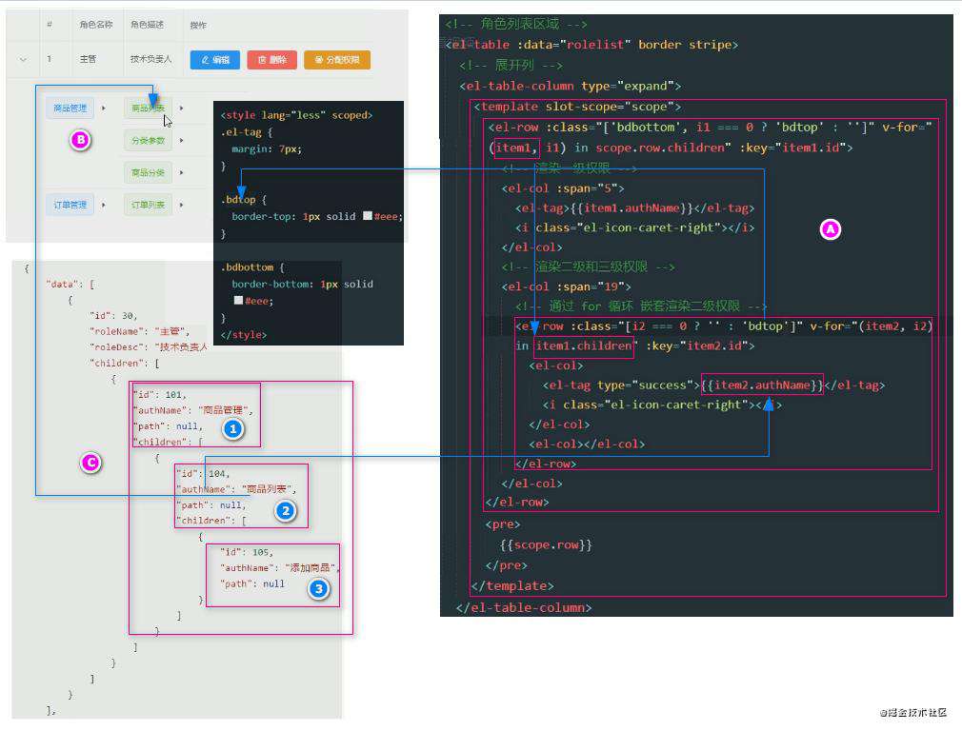Click the '<el-table-column type="expand">' line
The image size is (962, 731).
point(570,86)
